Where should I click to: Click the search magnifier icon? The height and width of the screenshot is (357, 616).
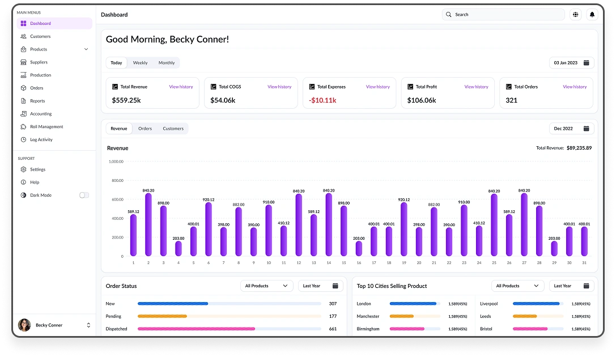point(449,15)
